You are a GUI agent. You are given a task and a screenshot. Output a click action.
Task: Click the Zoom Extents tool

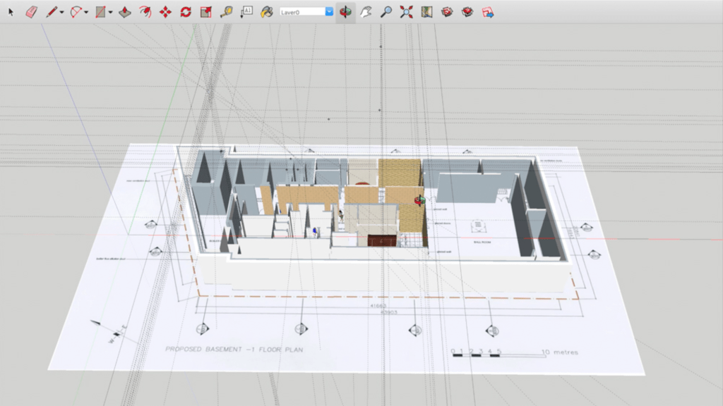406,12
